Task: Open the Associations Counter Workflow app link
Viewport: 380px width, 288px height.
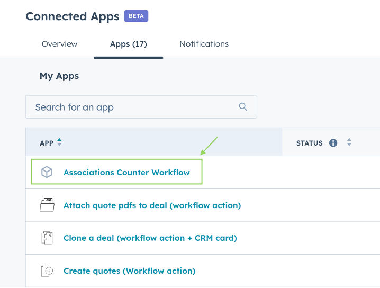Action: (126, 172)
